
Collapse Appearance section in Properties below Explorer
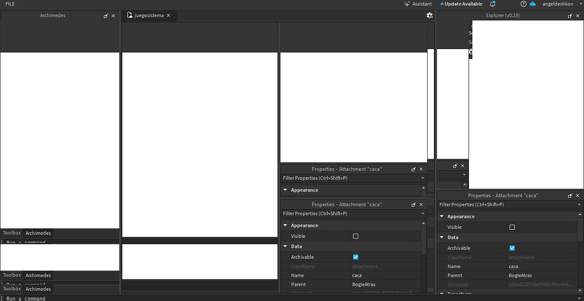pyautogui.click(x=442, y=216)
